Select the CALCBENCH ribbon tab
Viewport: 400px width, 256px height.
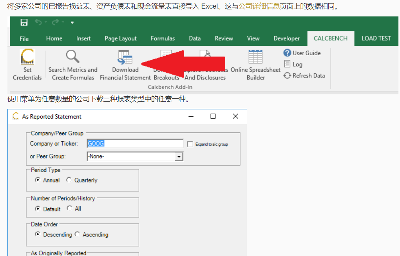(331, 38)
